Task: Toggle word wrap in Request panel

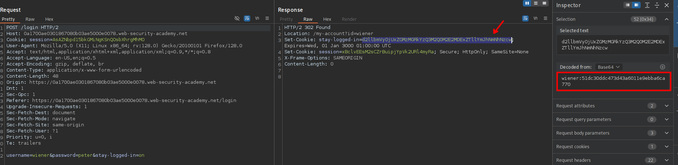Action: point(247,18)
